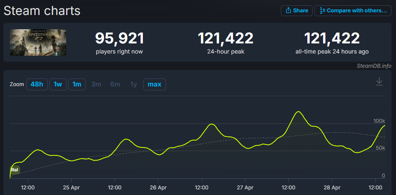Click the 25 Apr axis label
The height and width of the screenshot is (195, 396).
pyautogui.click(x=71, y=188)
